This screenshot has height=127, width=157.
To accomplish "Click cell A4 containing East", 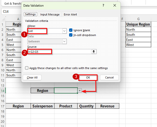I will click(x=13, y=40).
